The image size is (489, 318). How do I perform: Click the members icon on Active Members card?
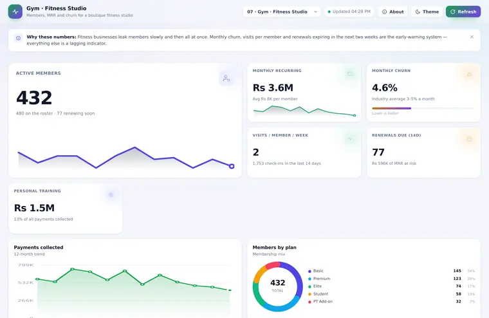click(x=226, y=79)
